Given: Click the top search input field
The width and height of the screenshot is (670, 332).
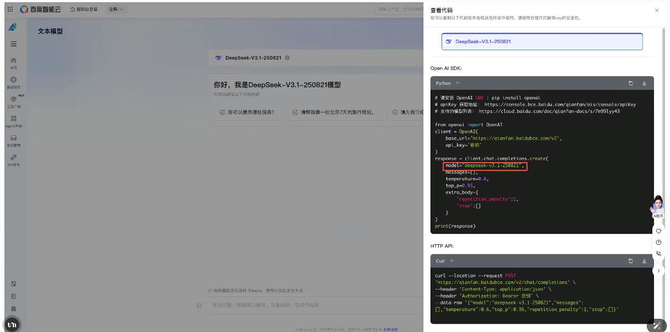Looking at the screenshot, I should click(398, 9).
